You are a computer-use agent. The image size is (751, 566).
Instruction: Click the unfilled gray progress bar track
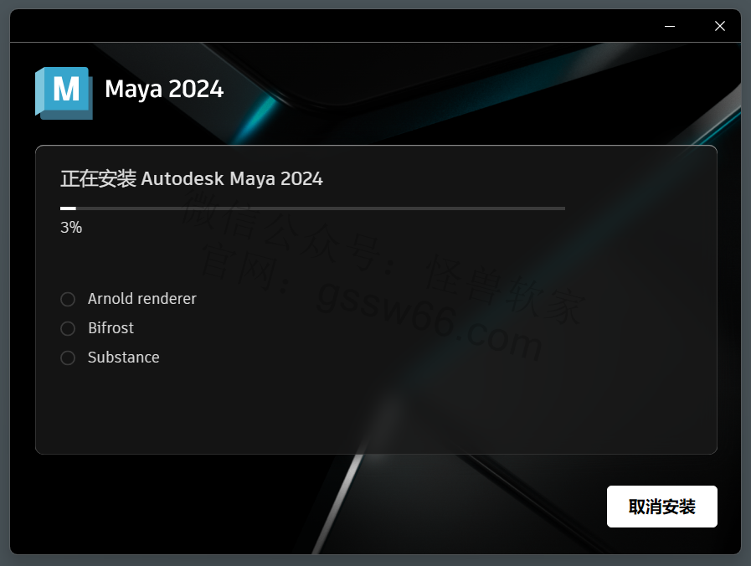[321, 208]
